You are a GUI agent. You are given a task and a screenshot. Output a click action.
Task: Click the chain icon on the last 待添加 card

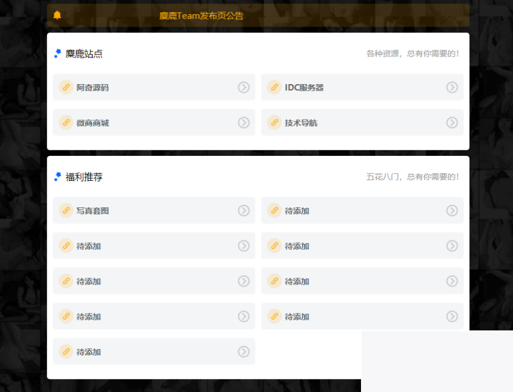click(66, 351)
